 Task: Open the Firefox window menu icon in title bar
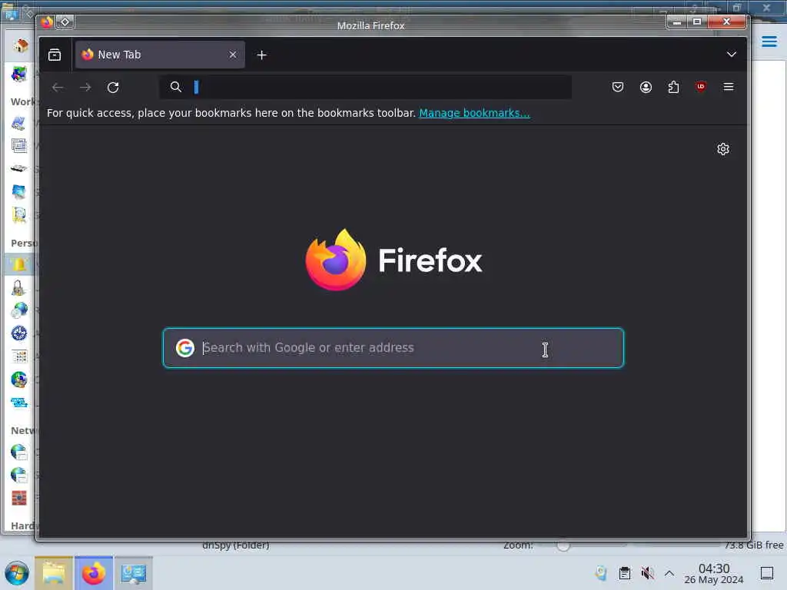click(47, 22)
